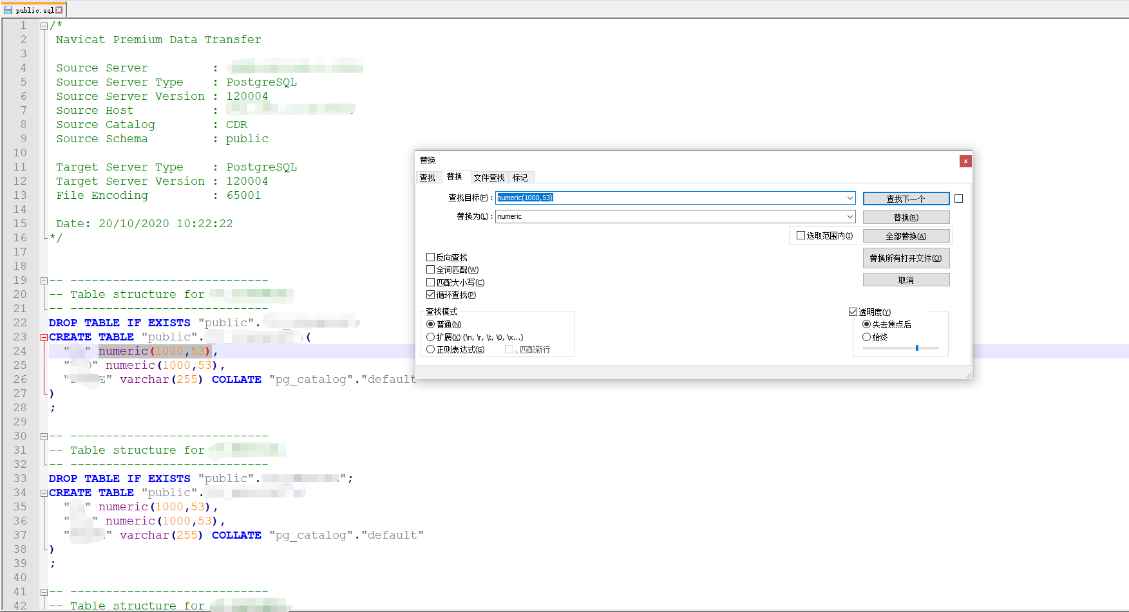Click the transparency slider handle
Image resolution: width=1129 pixels, height=612 pixels.
pyautogui.click(x=917, y=348)
